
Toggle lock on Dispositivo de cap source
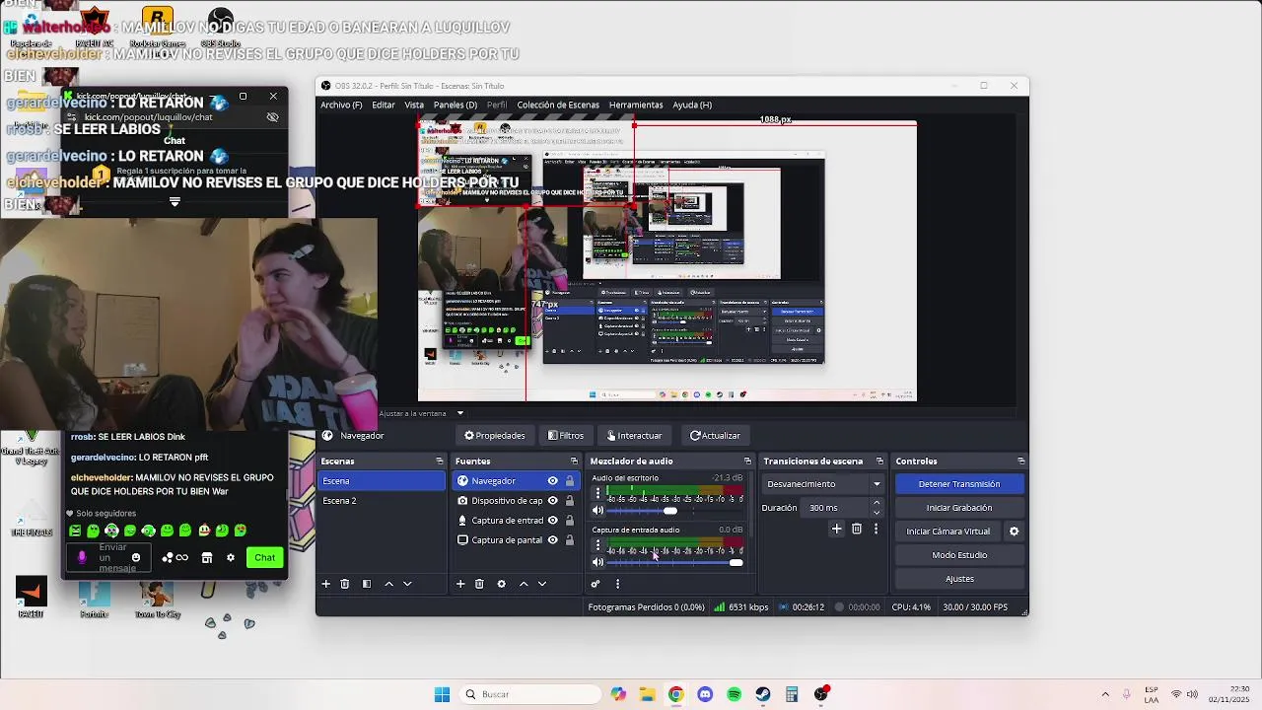[569, 501]
